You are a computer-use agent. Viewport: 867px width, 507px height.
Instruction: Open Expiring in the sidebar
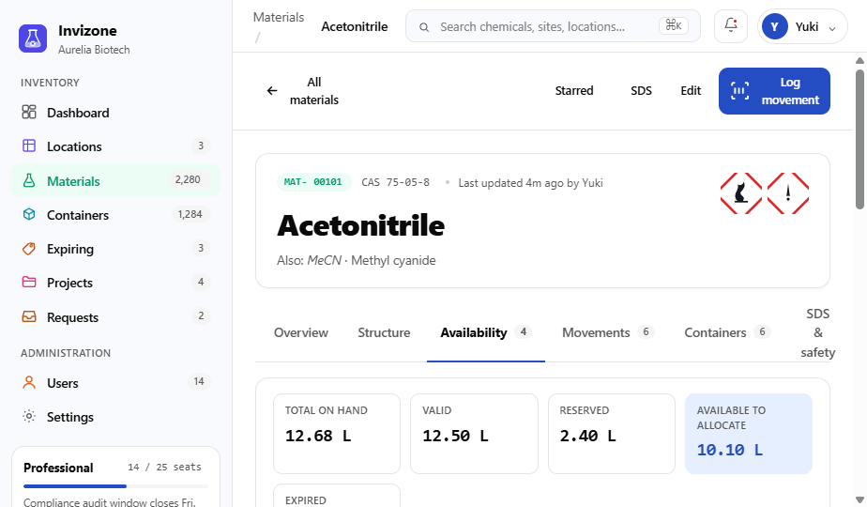(x=115, y=249)
